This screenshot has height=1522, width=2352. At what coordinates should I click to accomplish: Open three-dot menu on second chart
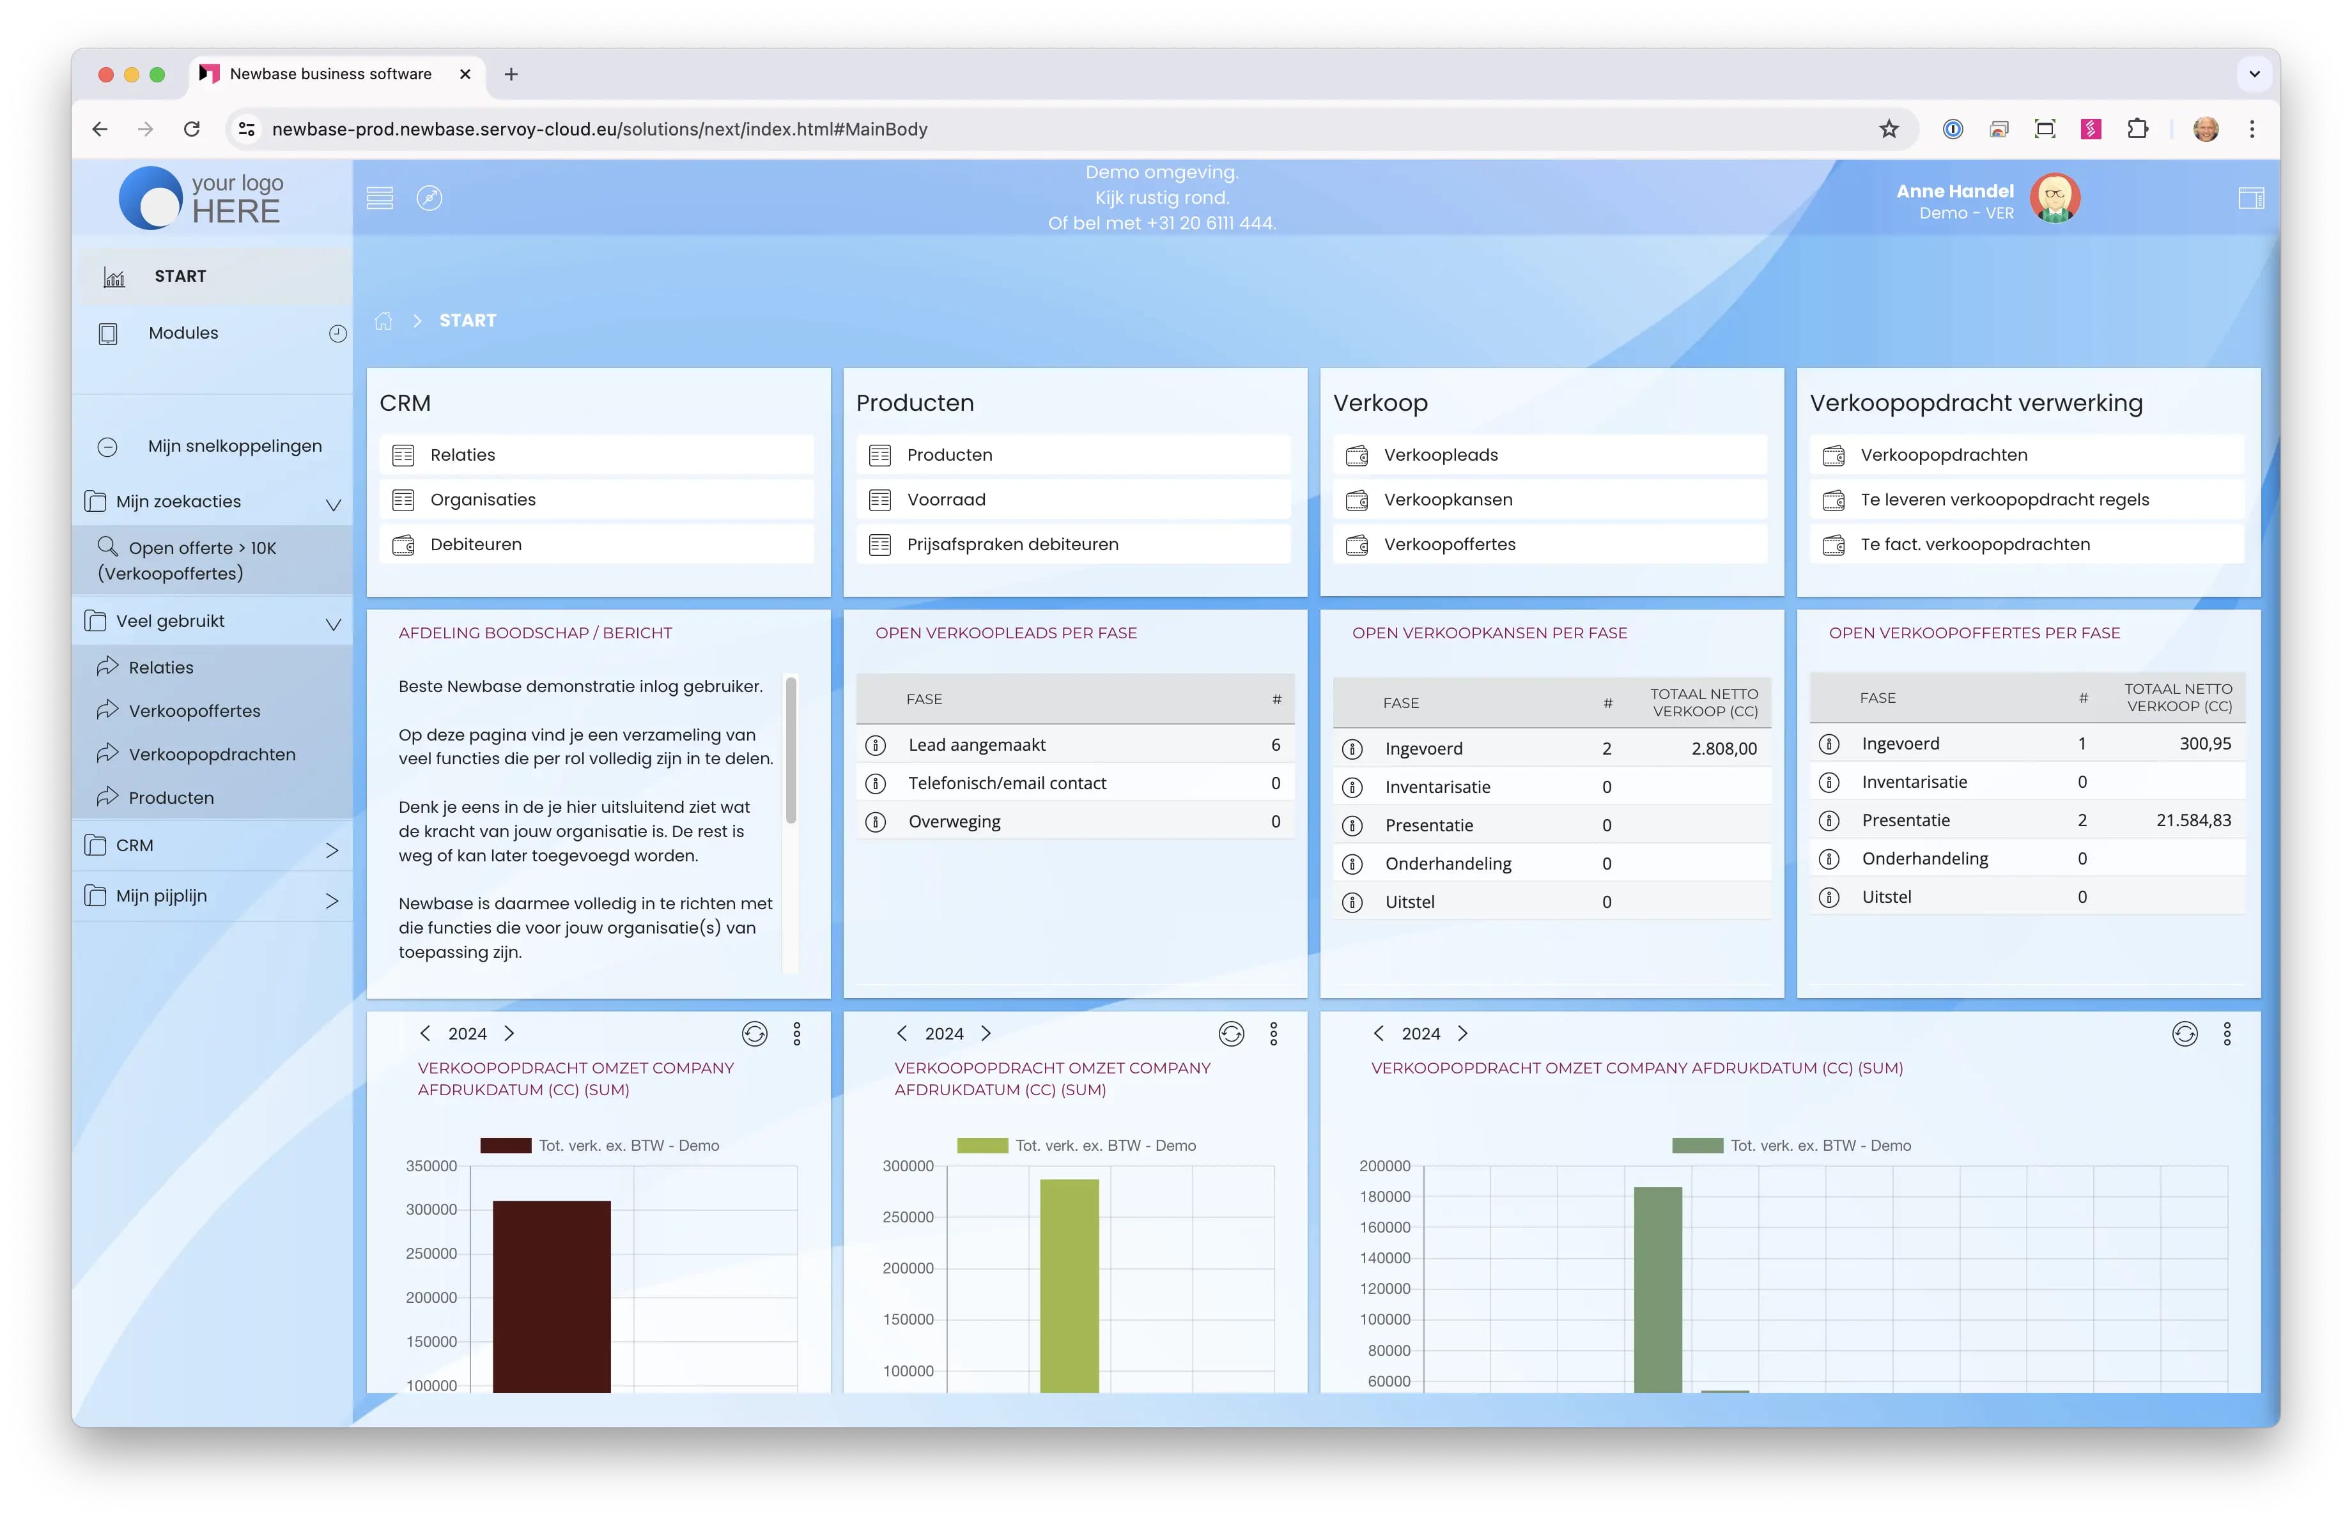pos(1273,1033)
